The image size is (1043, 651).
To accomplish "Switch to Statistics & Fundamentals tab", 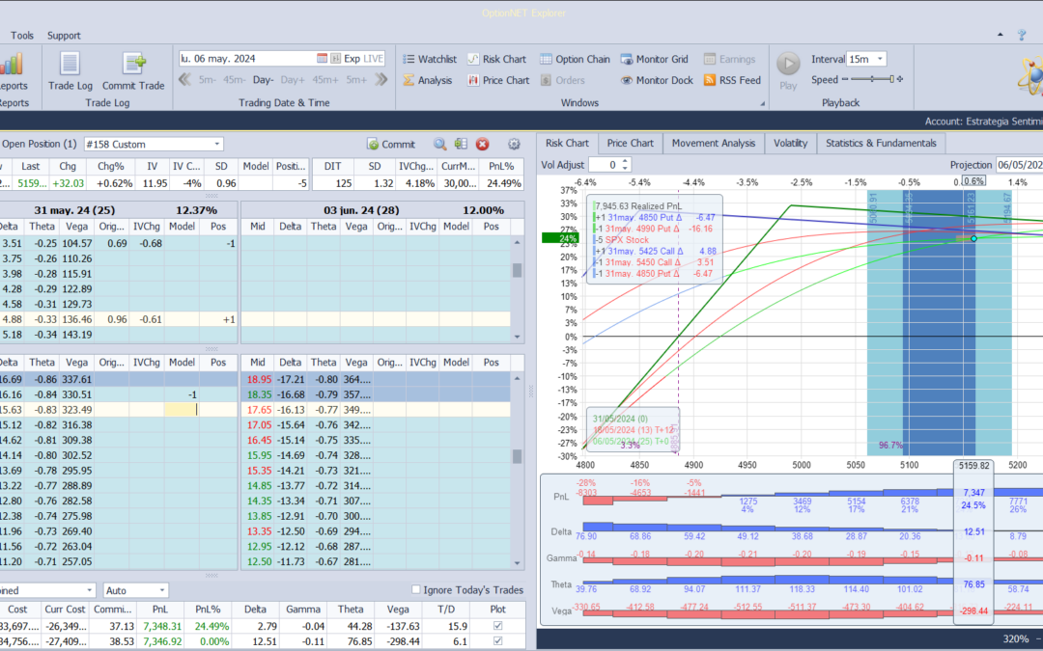I will point(881,144).
